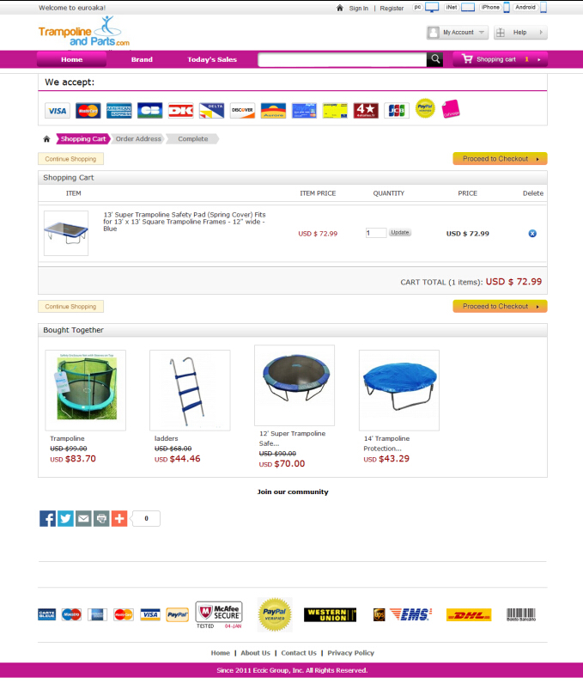Image resolution: width=583 pixels, height=690 pixels.
Task: Click Update quantity button
Action: [x=399, y=232]
